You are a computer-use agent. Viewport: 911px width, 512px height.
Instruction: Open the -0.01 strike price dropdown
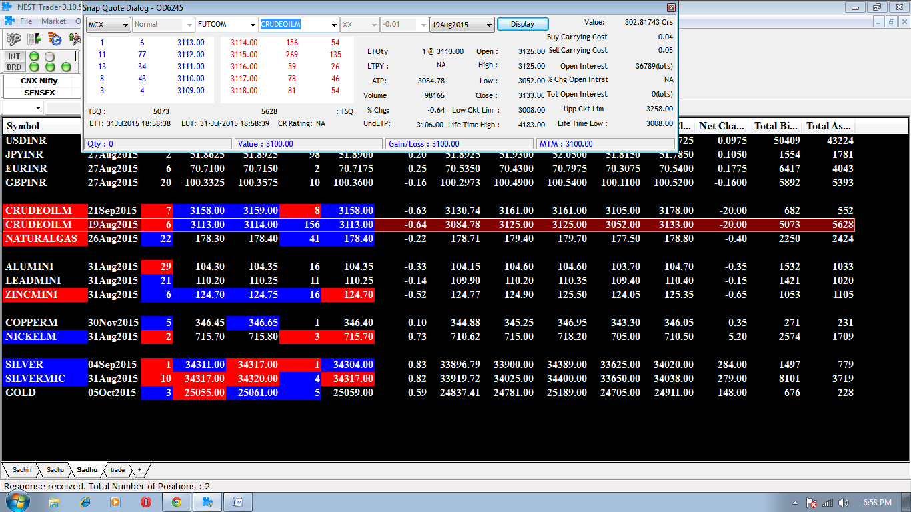tap(404, 25)
